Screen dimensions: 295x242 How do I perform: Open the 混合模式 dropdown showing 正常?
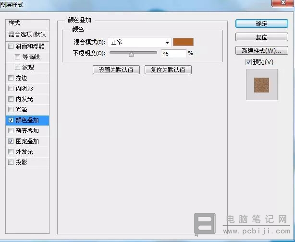139,42
